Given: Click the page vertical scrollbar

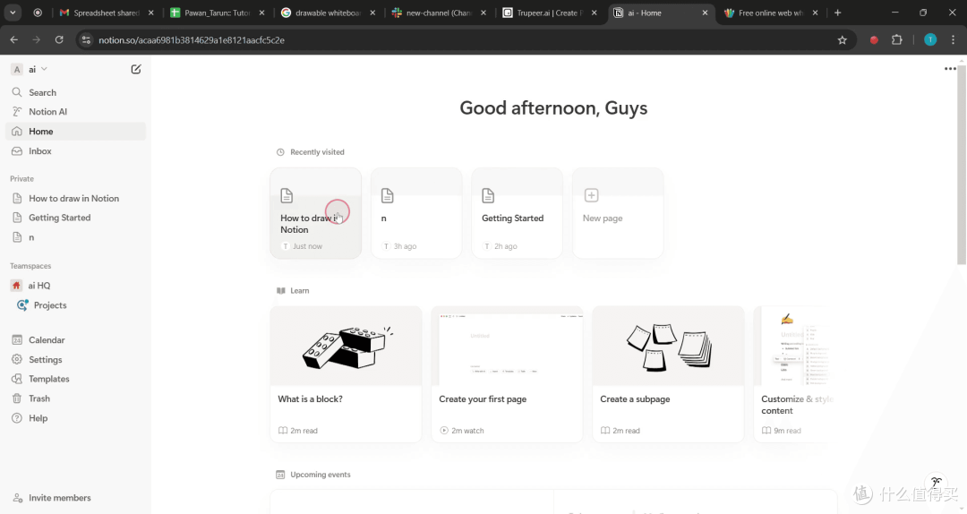Looking at the screenshot, I should [x=962, y=166].
